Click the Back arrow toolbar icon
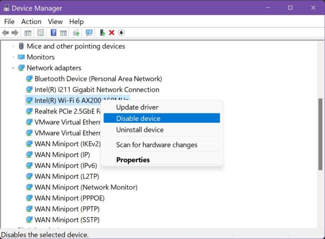The width and height of the screenshot is (325, 239). coord(5,33)
